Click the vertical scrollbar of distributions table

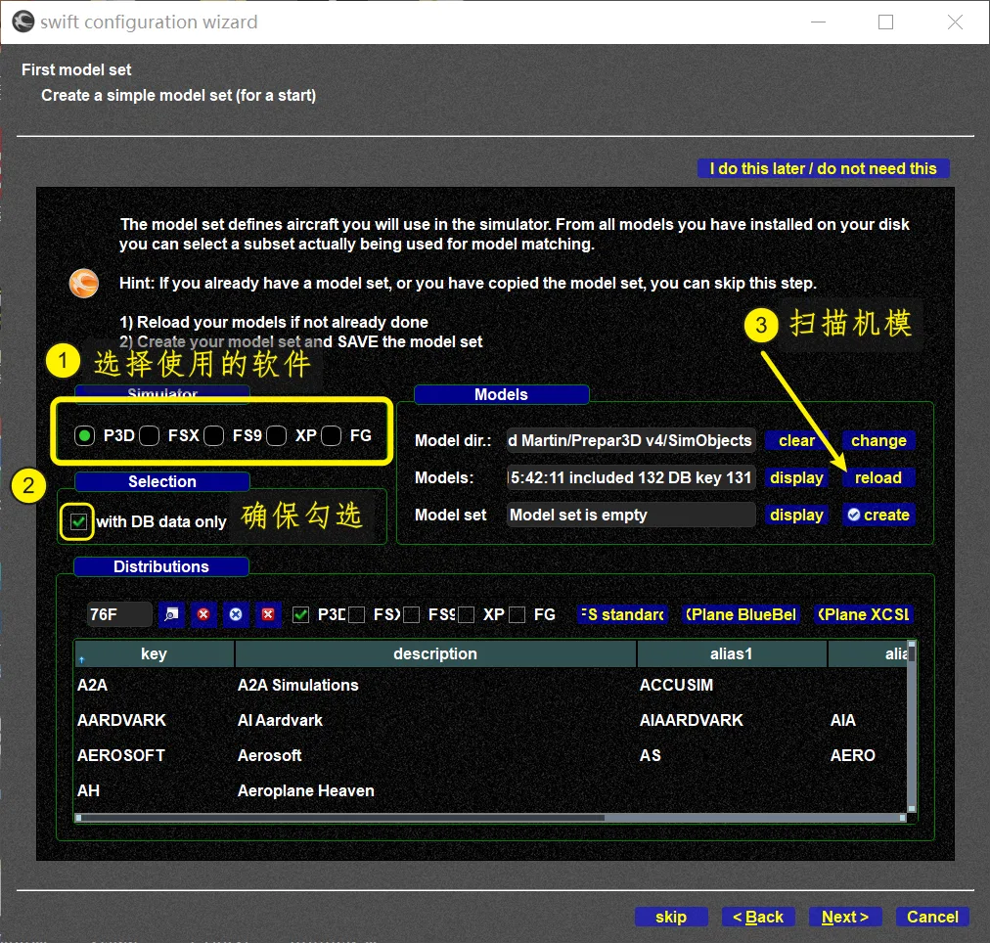[x=912, y=727]
